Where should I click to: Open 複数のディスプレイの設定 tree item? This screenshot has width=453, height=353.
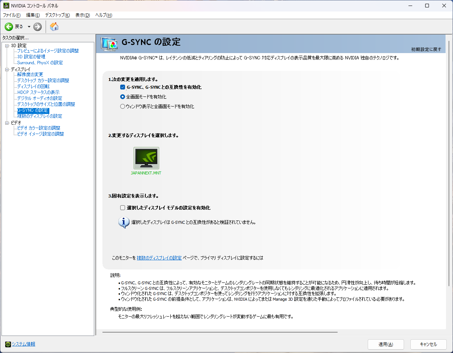(40, 116)
